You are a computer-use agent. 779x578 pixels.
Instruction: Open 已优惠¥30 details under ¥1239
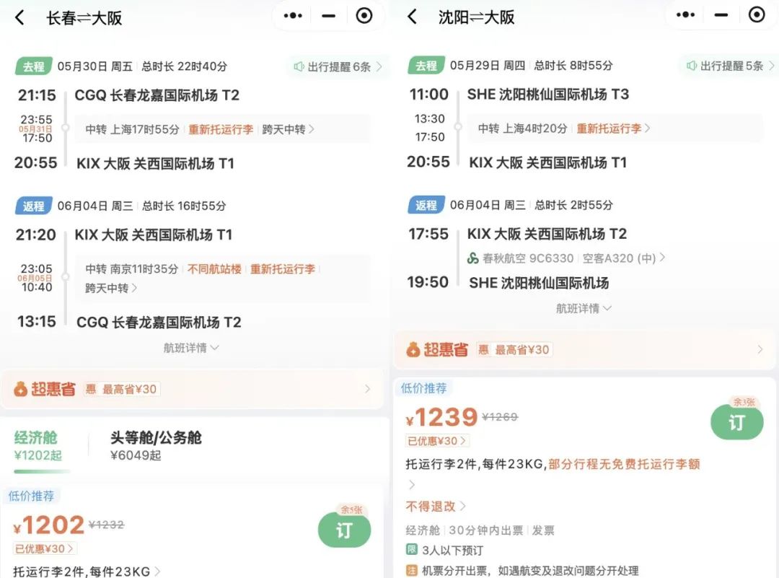437,441
